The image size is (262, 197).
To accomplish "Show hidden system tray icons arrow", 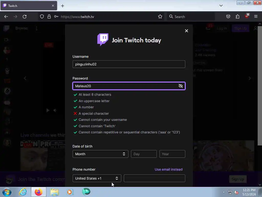I will (224, 192).
